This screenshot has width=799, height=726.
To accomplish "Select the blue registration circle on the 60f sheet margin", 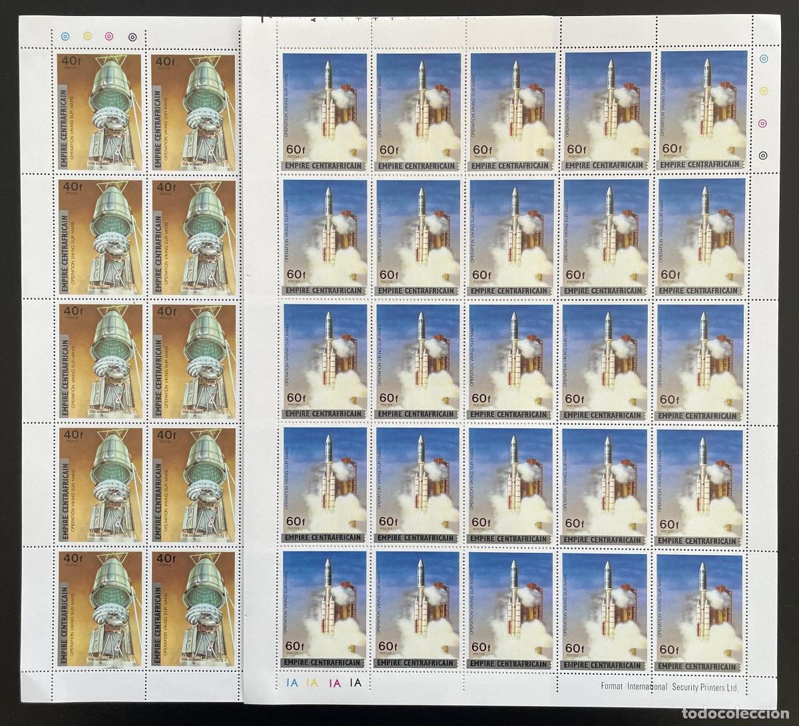I will click(x=764, y=58).
